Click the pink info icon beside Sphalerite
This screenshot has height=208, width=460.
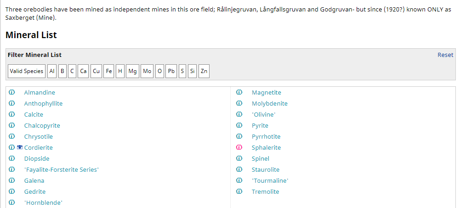[239, 147]
